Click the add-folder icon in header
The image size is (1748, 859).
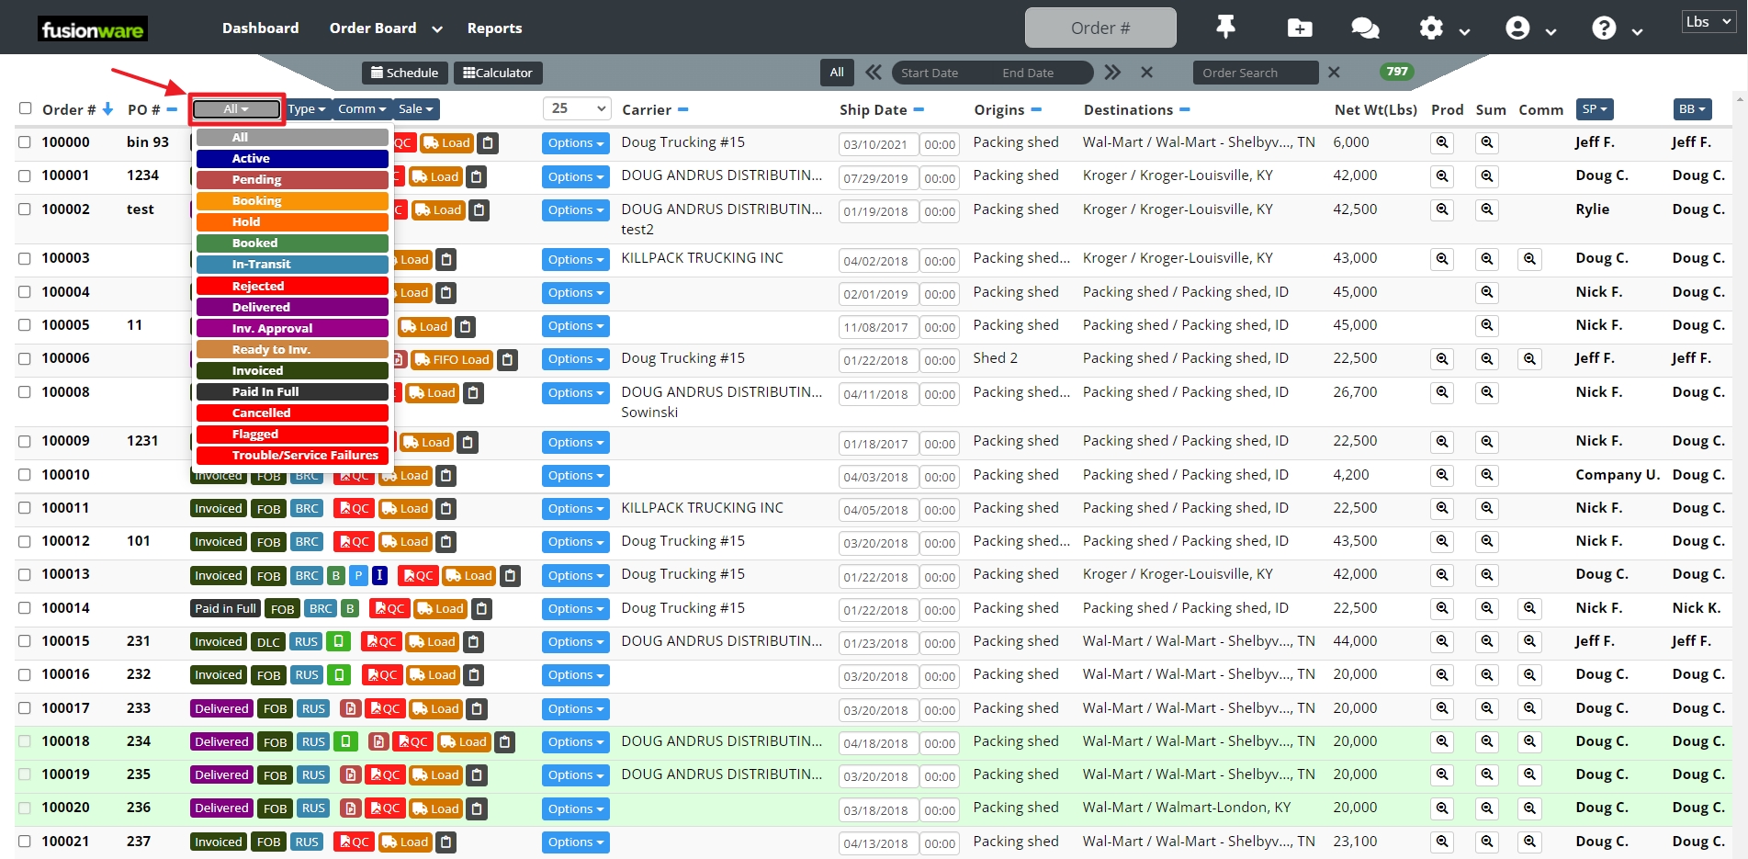(1299, 28)
